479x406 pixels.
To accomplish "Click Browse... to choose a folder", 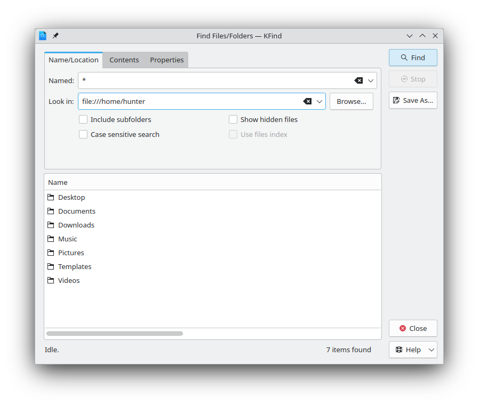I will 351,101.
